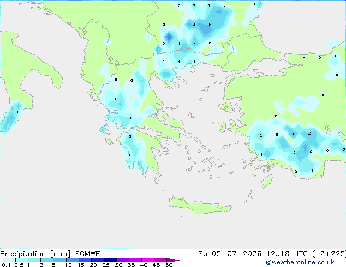346x267 pixels.
Task: Click the 10–15 mm legend swatch
Action: click(x=72, y=260)
